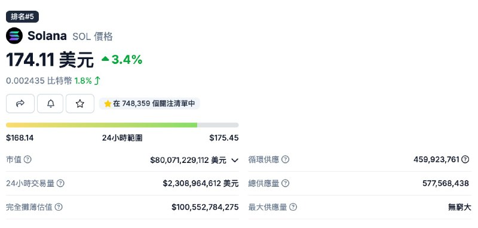Click info icon beside 459,923,761 value
This screenshot has width=478, height=228.
pyautogui.click(x=465, y=159)
